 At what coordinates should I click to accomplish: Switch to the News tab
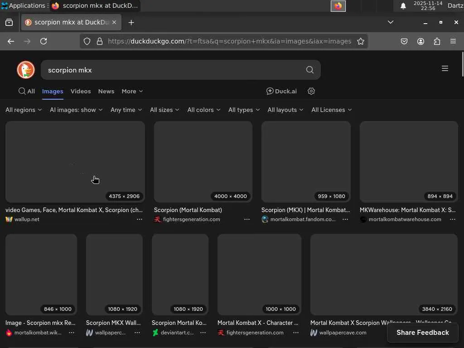coord(106,91)
